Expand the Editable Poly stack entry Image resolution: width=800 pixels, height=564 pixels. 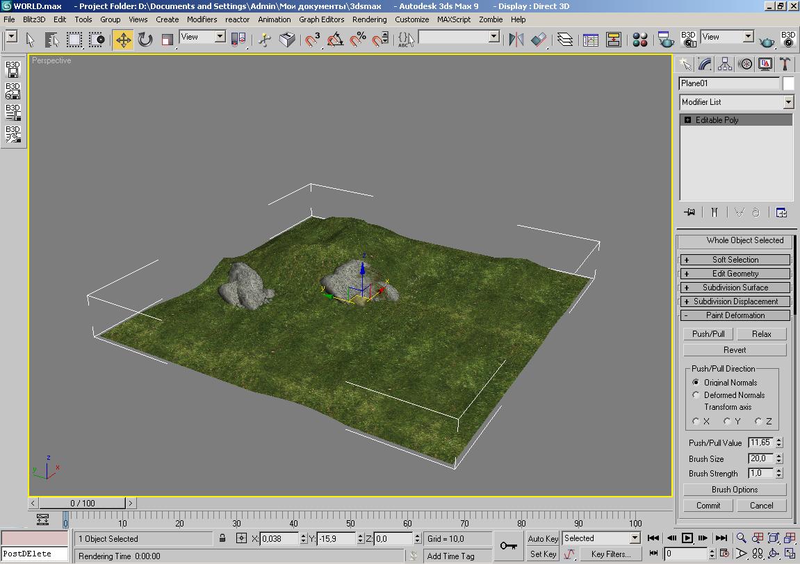687,120
